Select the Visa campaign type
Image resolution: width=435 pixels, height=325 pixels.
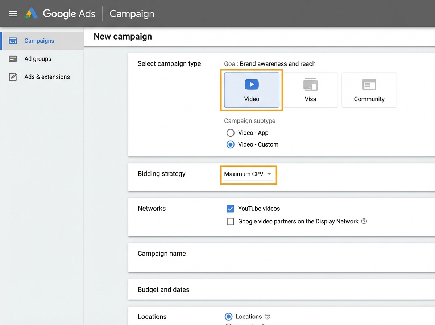coord(311,89)
